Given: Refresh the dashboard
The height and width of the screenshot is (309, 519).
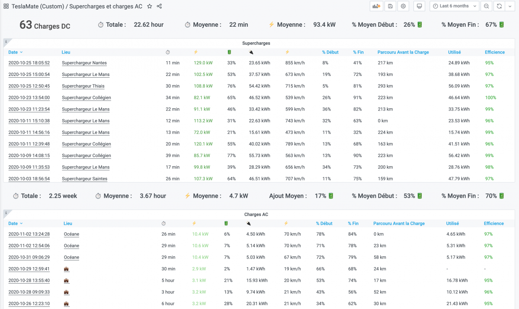Looking at the screenshot, I should coord(500,6).
